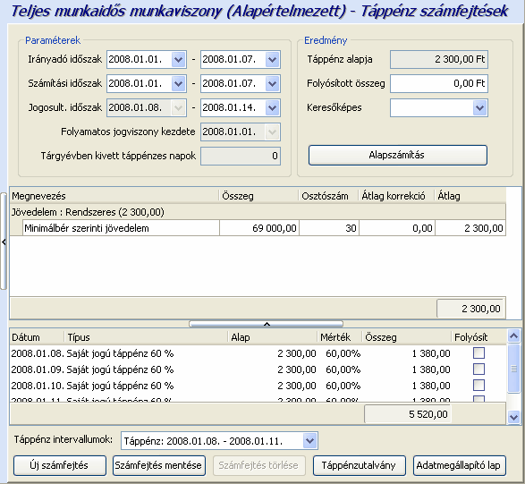
Task: Open Számítási időszak end date picker
Action: [272, 84]
